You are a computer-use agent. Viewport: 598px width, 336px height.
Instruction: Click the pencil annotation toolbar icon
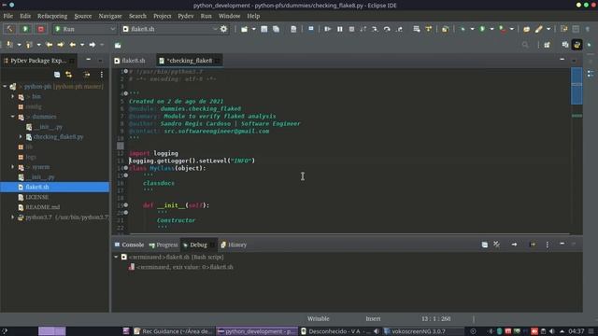[538, 29]
